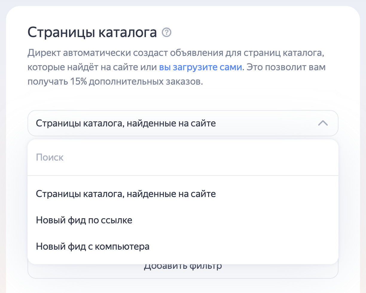366x293 pixels.
Task: Select "Страницы каталога, найденные на сайте" list option
Action: pyautogui.click(x=126, y=194)
